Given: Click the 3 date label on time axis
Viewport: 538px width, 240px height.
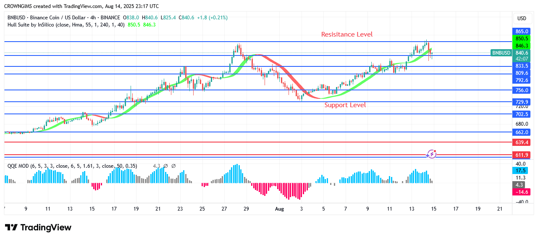Looking at the screenshot, I should point(302,208).
